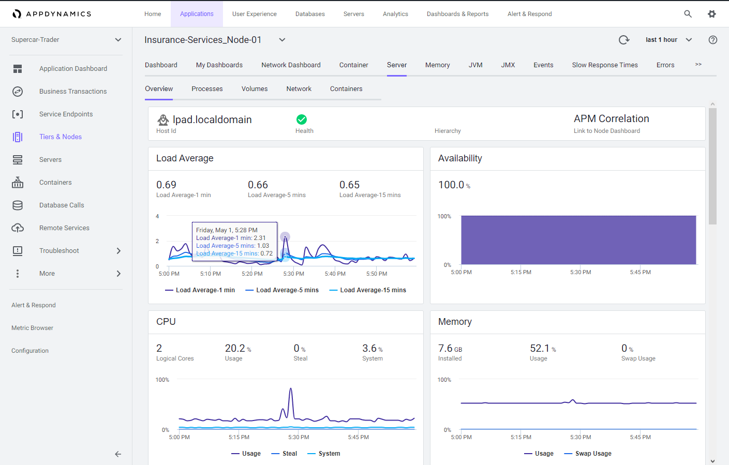
Task: Click the Tiers & Nodes sidebar icon
Action: pyautogui.click(x=18, y=137)
